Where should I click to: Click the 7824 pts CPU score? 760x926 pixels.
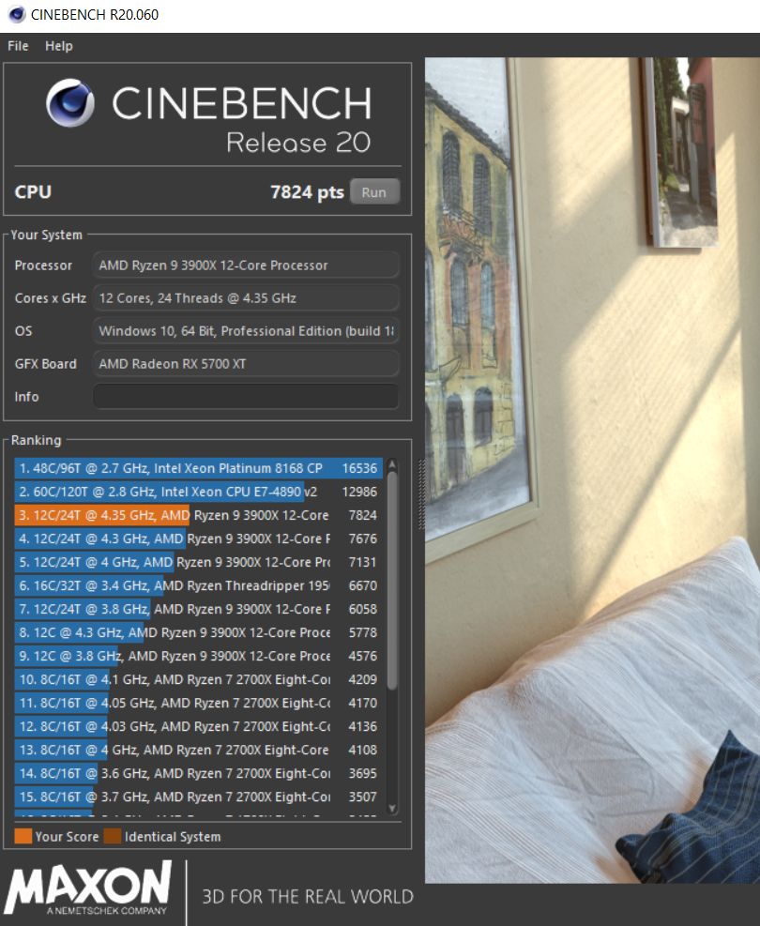point(307,192)
